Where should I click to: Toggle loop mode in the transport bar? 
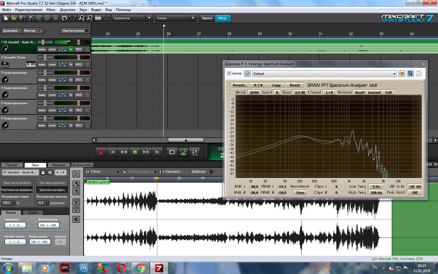pyautogui.click(x=172, y=152)
